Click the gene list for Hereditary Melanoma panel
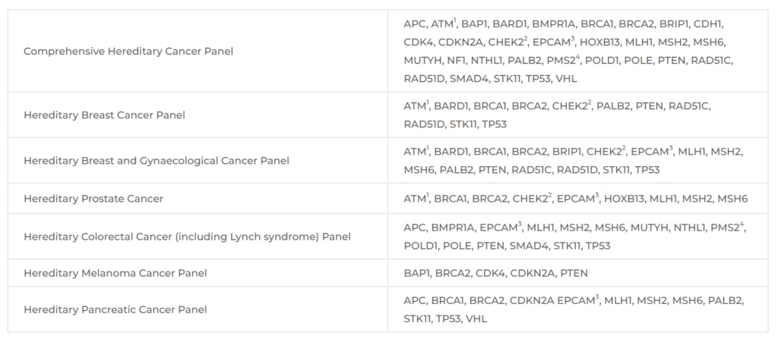 click(x=495, y=273)
